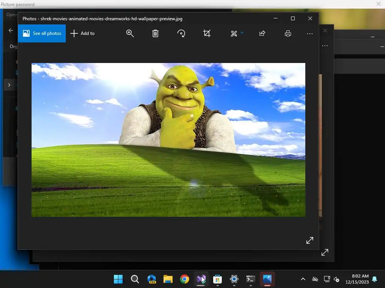Share the photo via share icon
This screenshot has width=385, height=288.
tap(262, 33)
